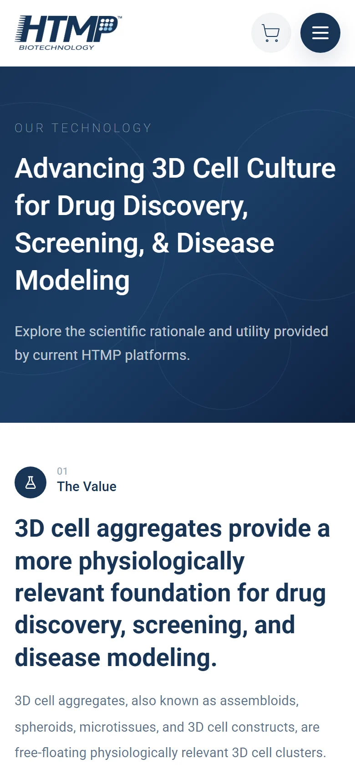
Task: Select The Value section label
Action: pos(86,487)
